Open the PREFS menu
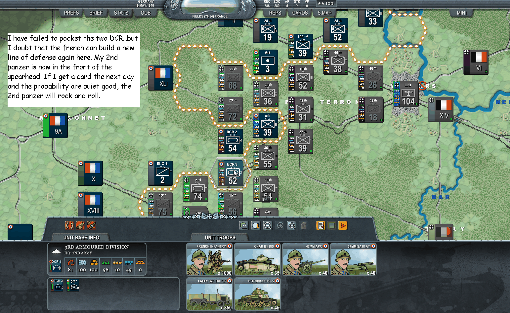This screenshot has width=510, height=313. point(71,13)
